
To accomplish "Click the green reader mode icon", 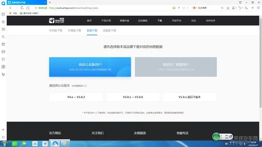I will tap(174, 8).
